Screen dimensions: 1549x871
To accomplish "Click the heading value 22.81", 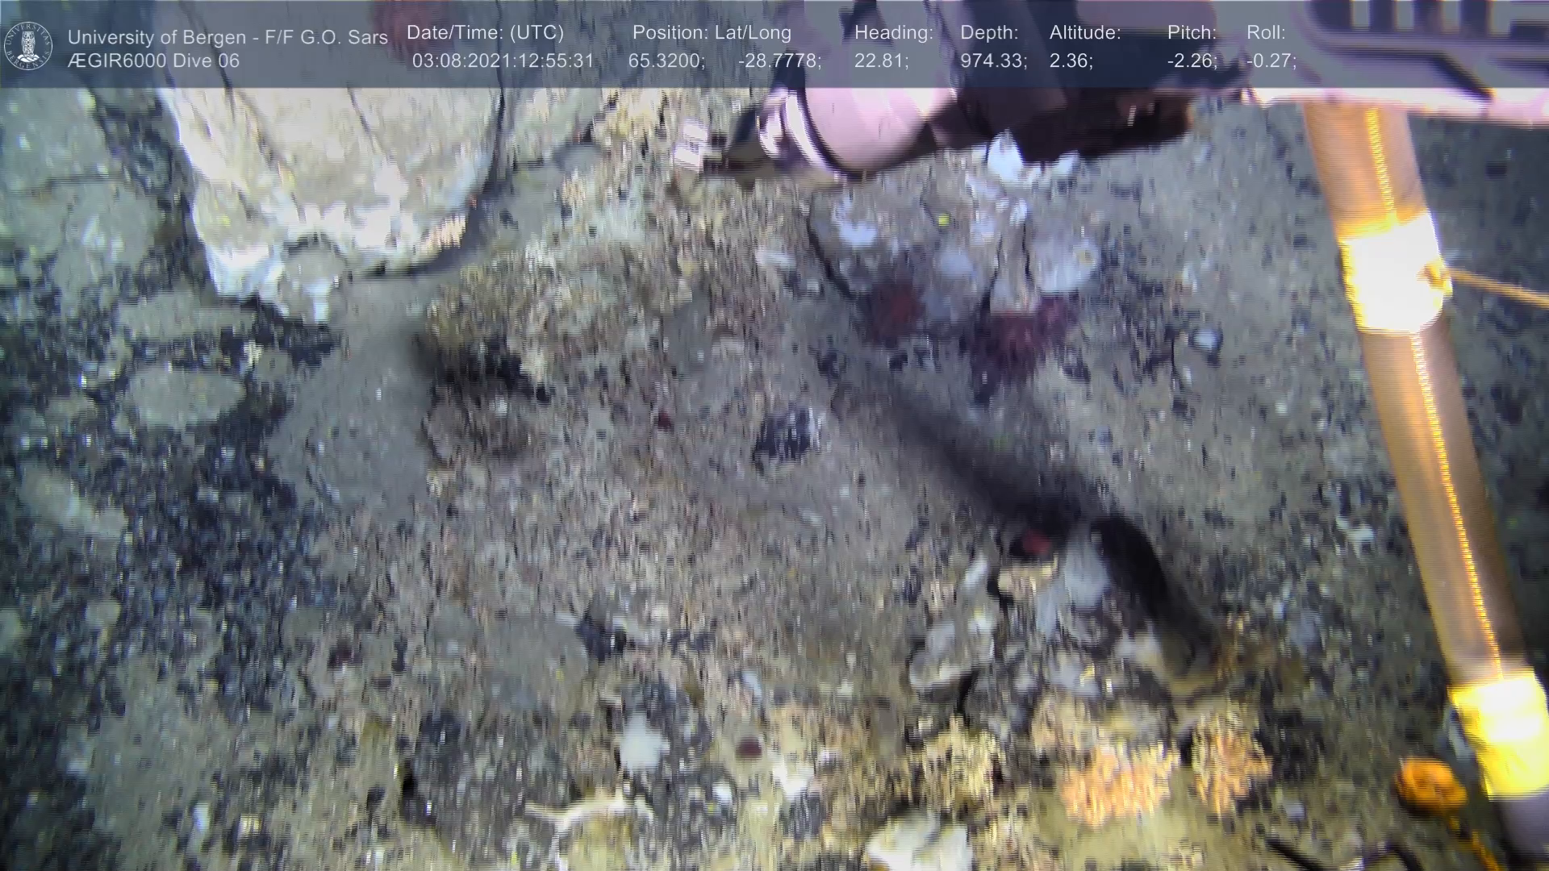I will coord(881,61).
